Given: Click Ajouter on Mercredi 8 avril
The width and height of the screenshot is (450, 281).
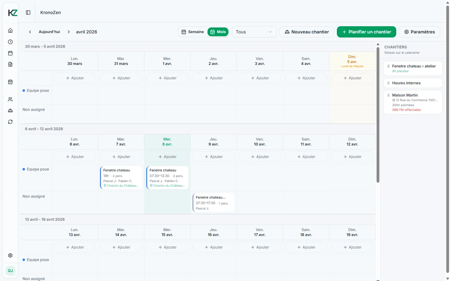Looking at the screenshot, I should 167,157.
